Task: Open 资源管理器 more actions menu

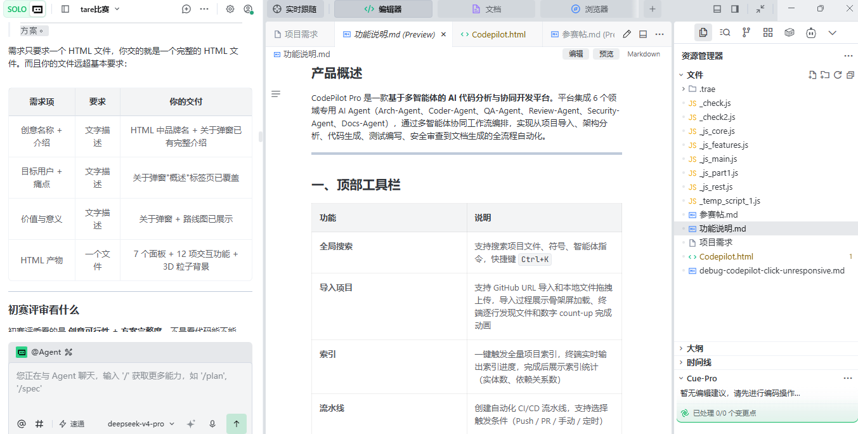Action: [x=848, y=56]
